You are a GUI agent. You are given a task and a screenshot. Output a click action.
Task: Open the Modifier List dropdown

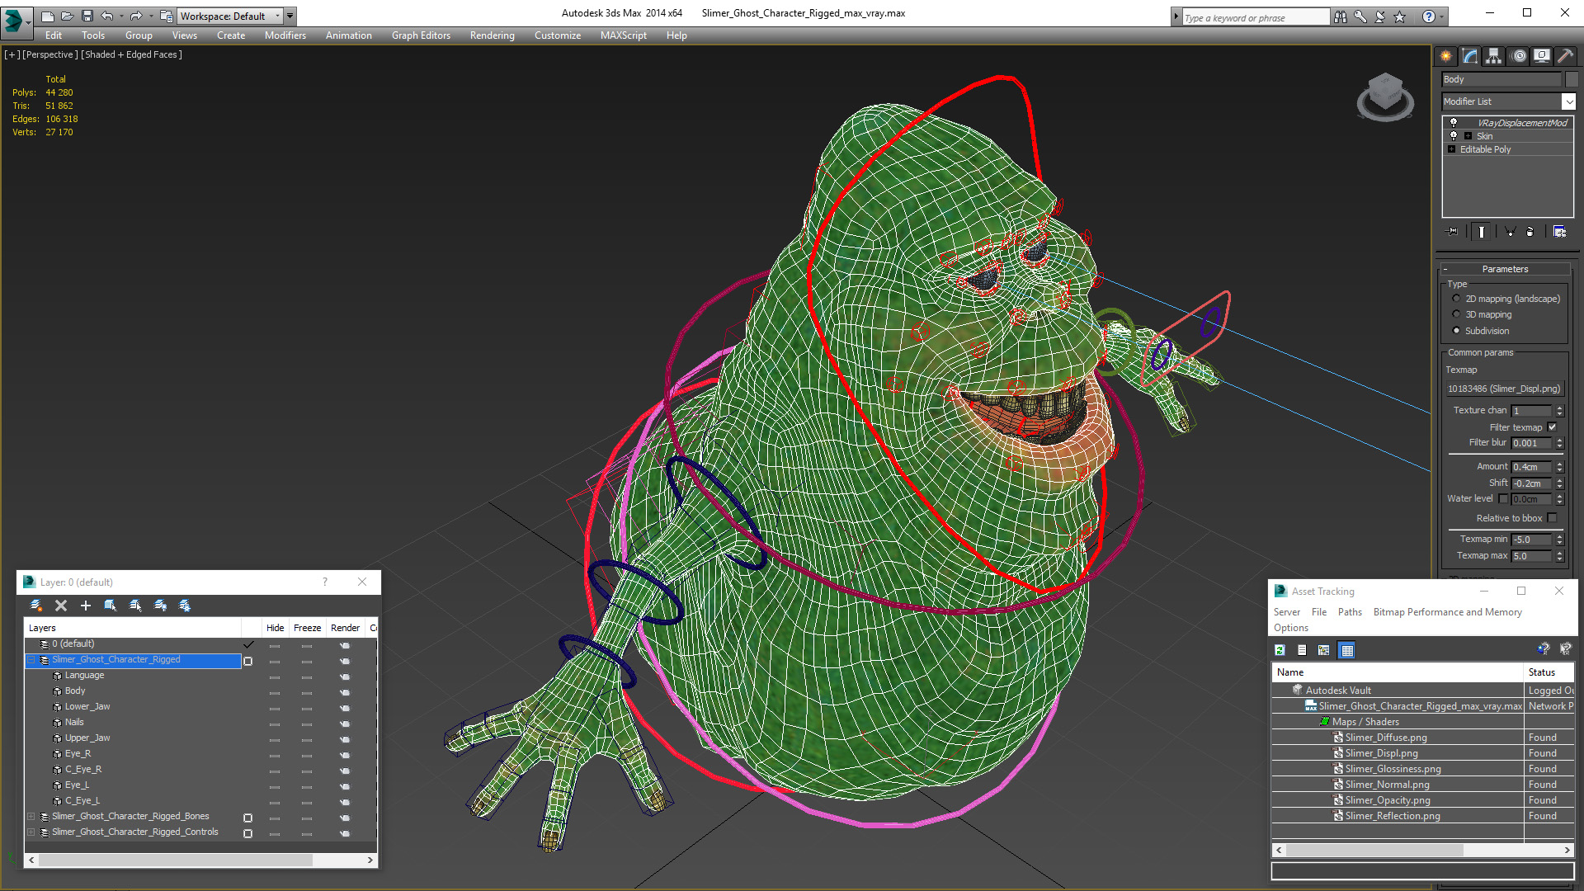pos(1568,101)
